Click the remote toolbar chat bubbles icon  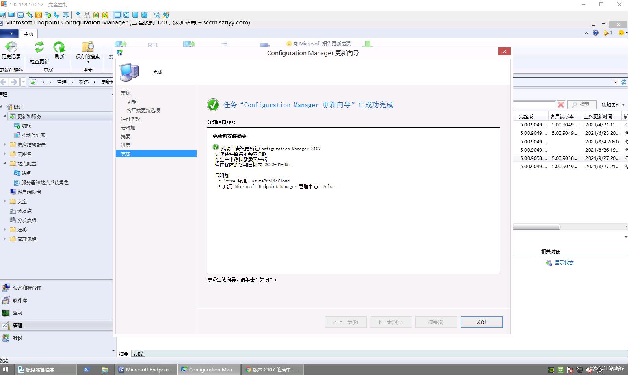coord(48,15)
